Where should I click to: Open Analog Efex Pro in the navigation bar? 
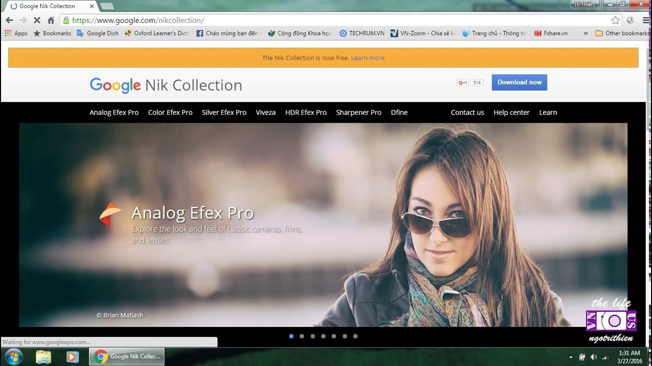(x=114, y=112)
